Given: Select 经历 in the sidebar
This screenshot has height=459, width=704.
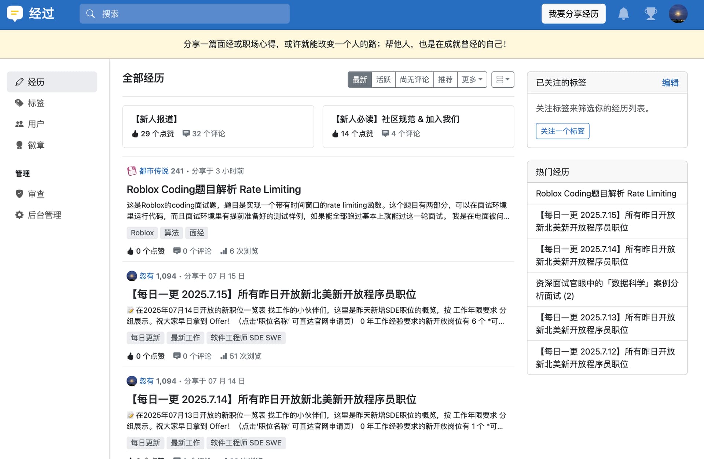Looking at the screenshot, I should [x=52, y=82].
